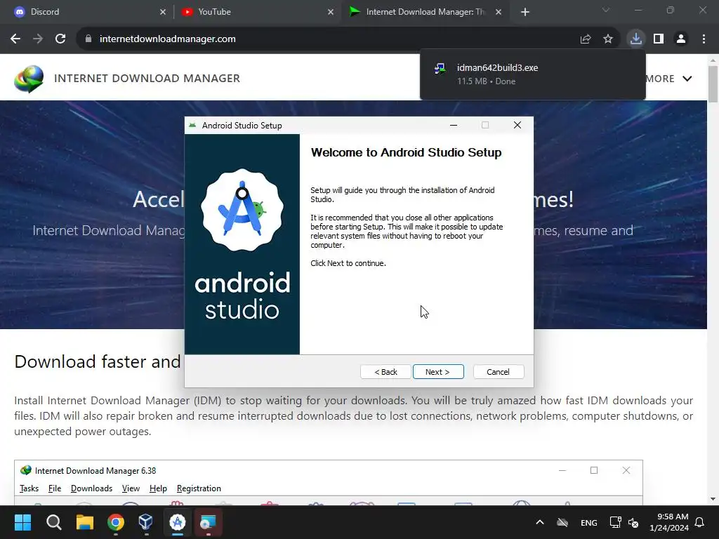Click the scrollbar down arrow
The width and height of the screenshot is (719, 539).
coord(713,499)
